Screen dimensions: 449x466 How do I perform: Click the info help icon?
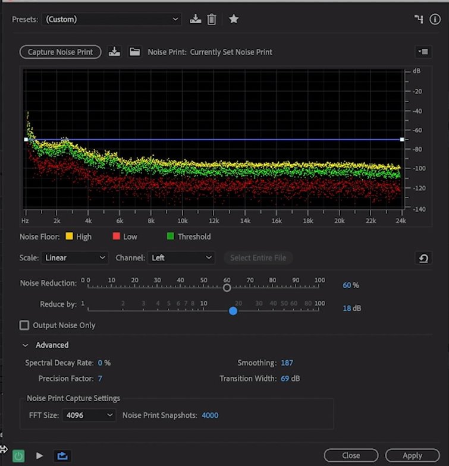pyautogui.click(x=435, y=20)
